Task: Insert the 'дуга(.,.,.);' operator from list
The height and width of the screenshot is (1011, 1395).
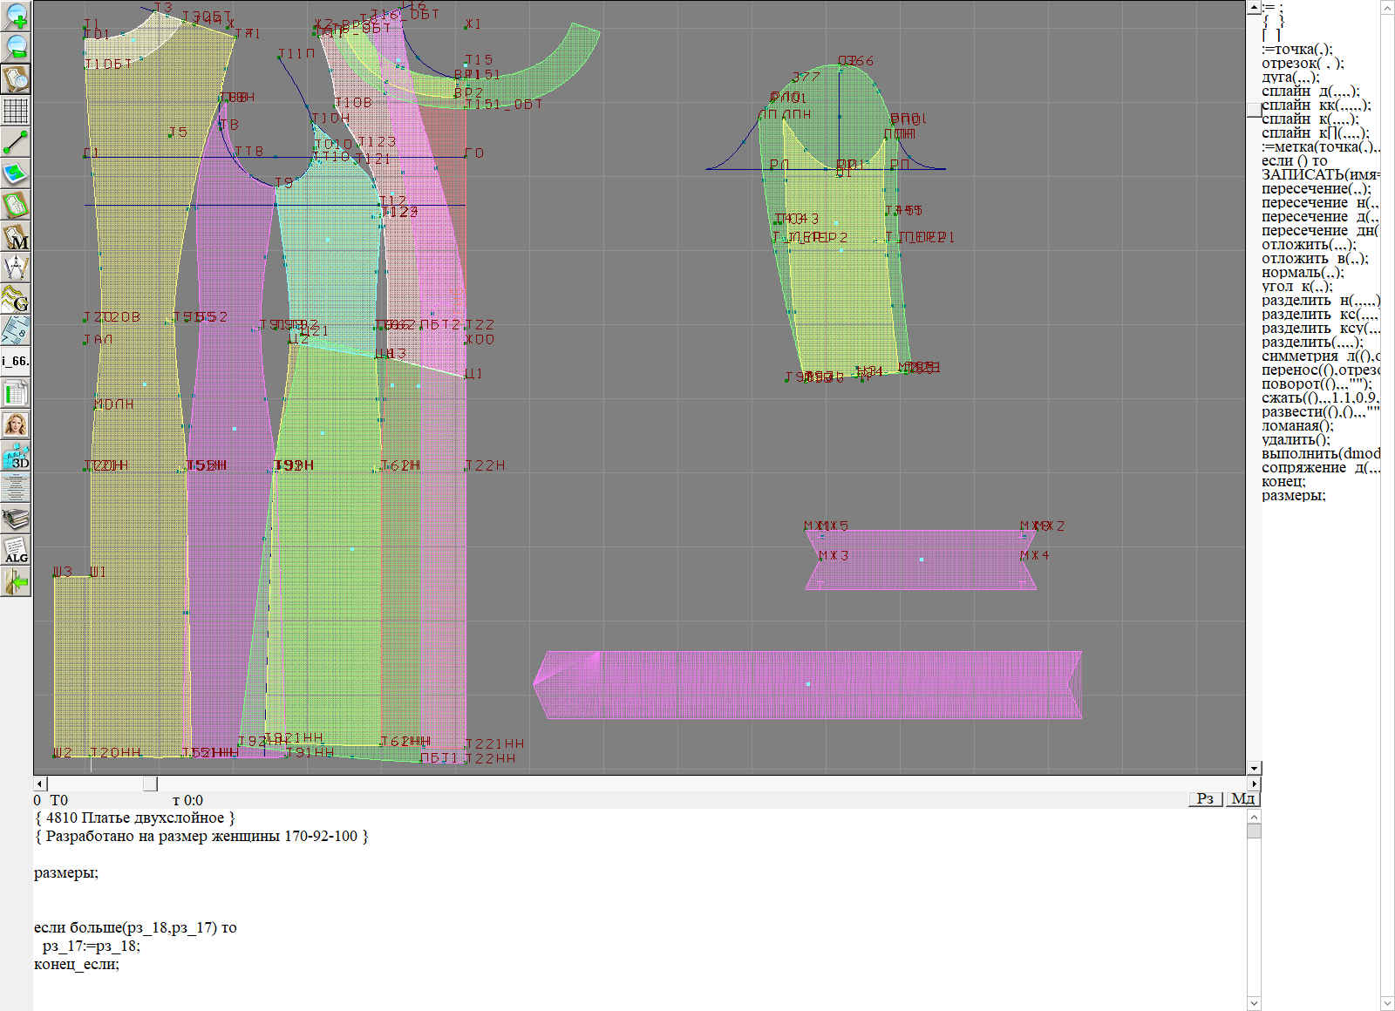Action: tap(1290, 78)
